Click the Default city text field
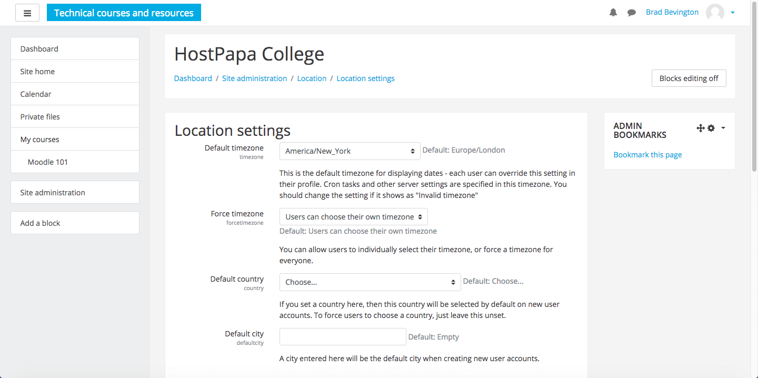This screenshot has height=378, width=758. pyautogui.click(x=343, y=337)
